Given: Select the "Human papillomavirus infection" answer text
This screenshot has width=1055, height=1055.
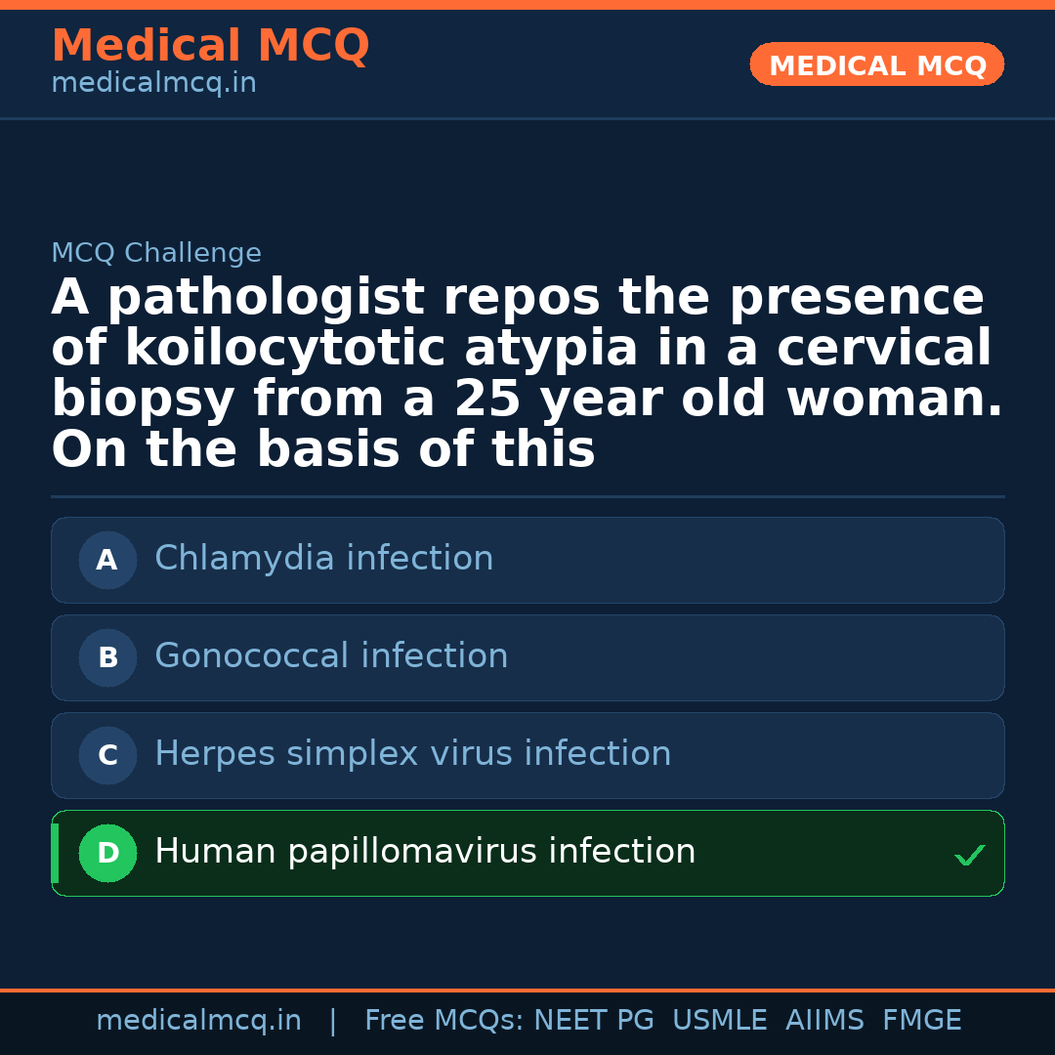Looking at the screenshot, I should 425,852.
